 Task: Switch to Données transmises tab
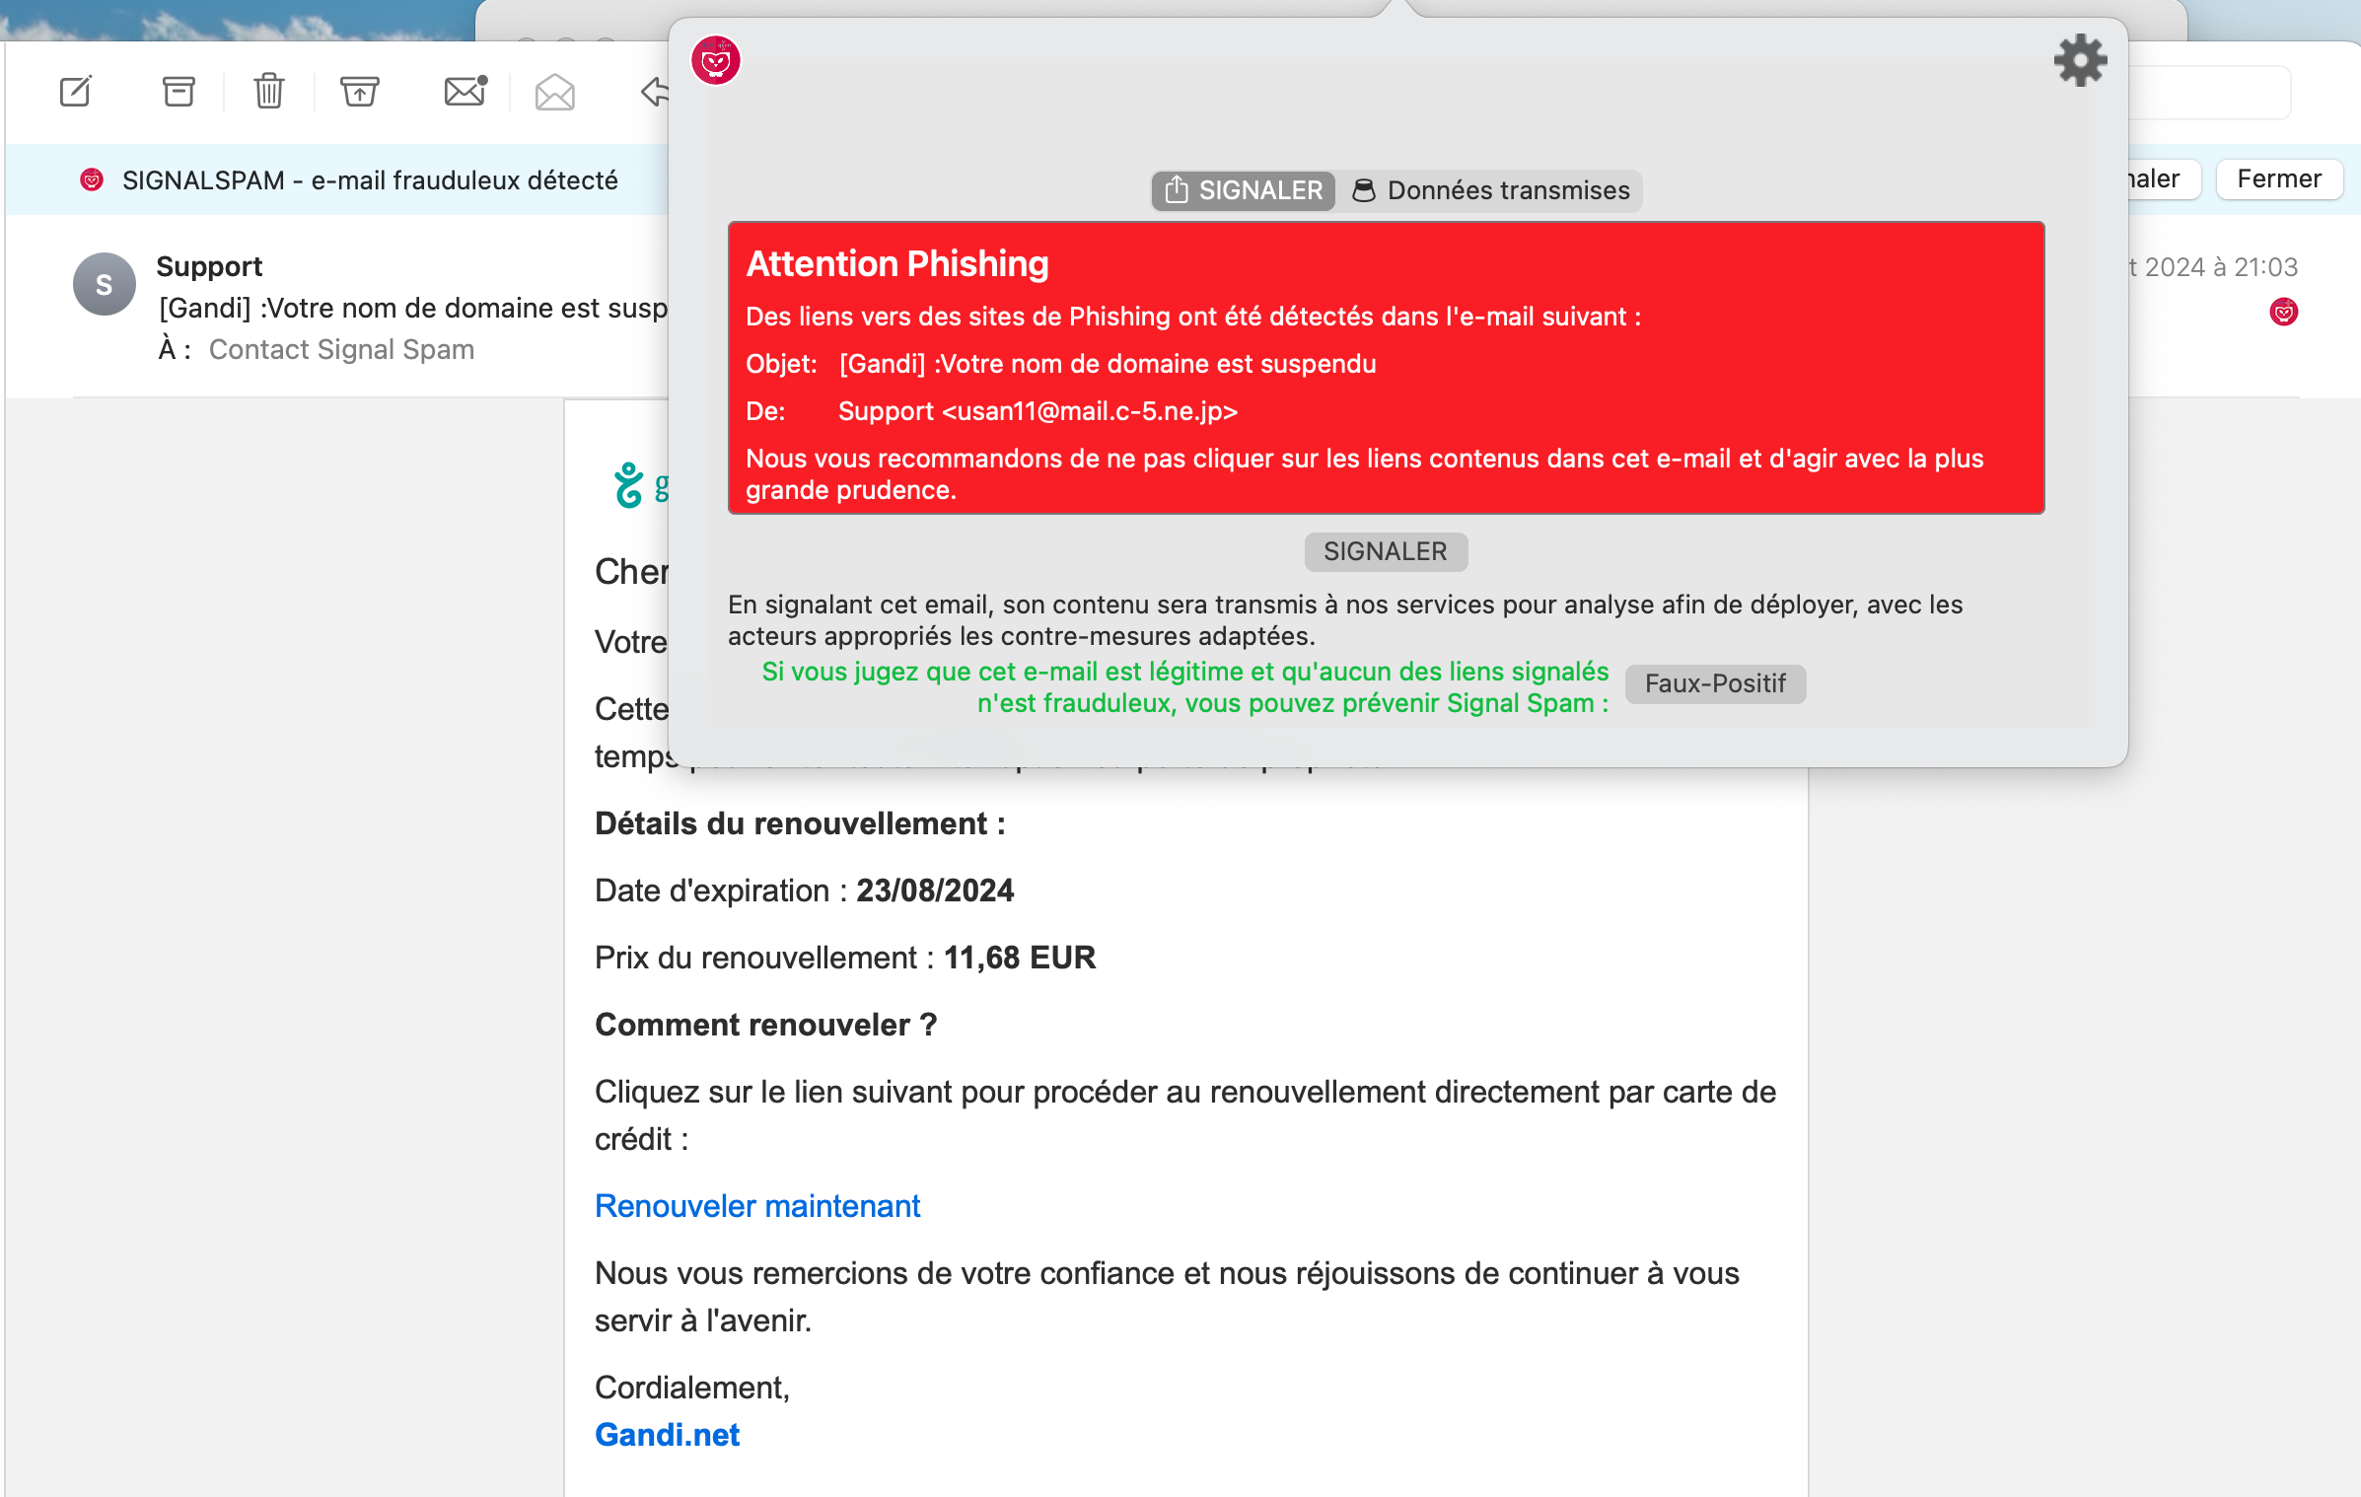[1490, 190]
